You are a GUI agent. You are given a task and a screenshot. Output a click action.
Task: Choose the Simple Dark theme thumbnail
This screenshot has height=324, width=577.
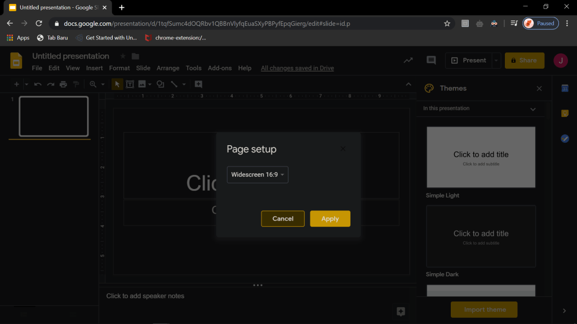481,236
